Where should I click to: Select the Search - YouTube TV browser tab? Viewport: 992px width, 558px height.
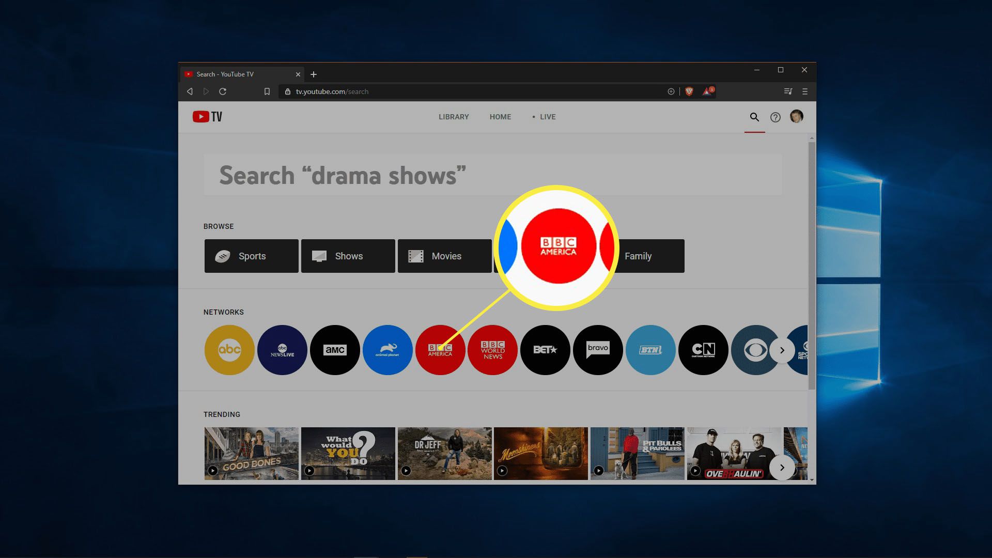coord(242,74)
